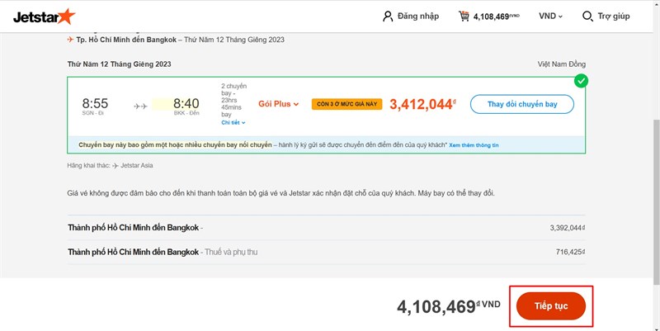Click the Jetstar logo
The image size is (660, 331).
tap(40, 16)
